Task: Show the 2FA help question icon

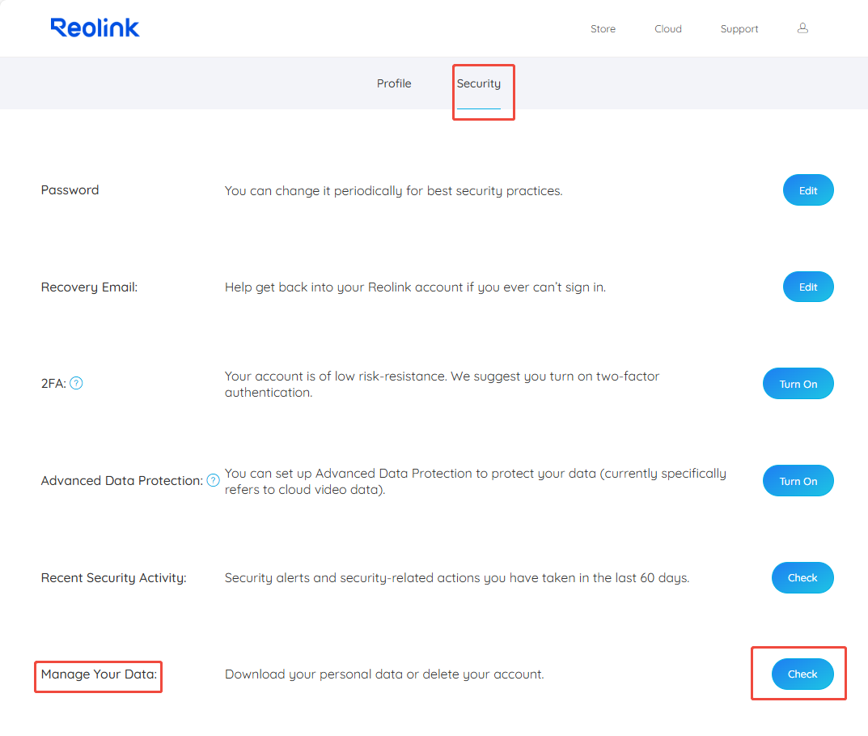Action: pos(76,383)
